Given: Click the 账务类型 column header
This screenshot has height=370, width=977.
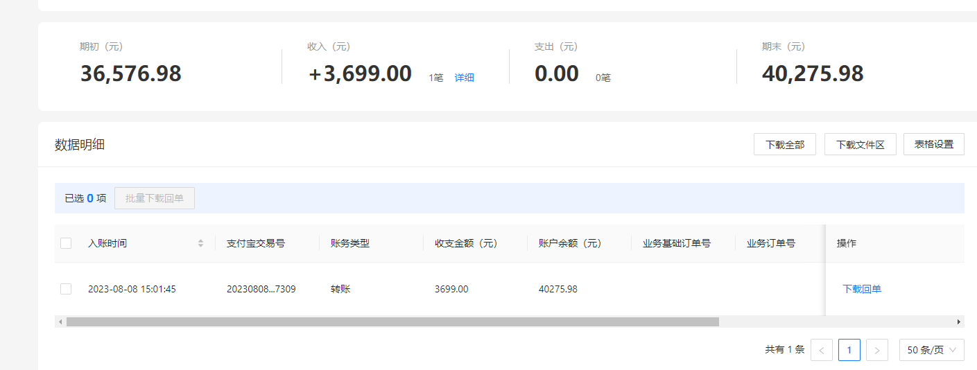Looking at the screenshot, I should (x=350, y=243).
